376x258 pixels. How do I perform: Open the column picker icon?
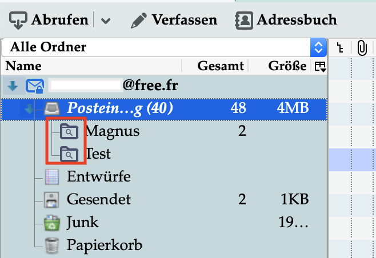[x=319, y=67]
